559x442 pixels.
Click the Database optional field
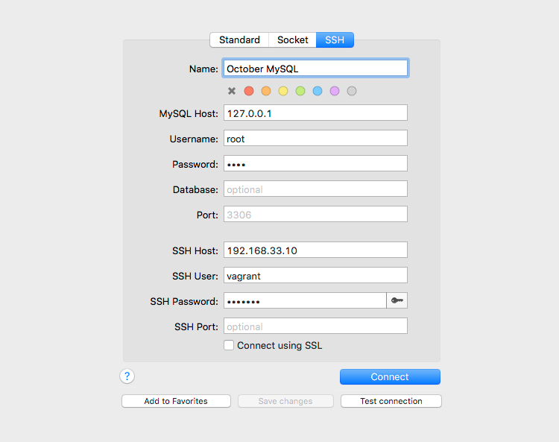point(315,189)
